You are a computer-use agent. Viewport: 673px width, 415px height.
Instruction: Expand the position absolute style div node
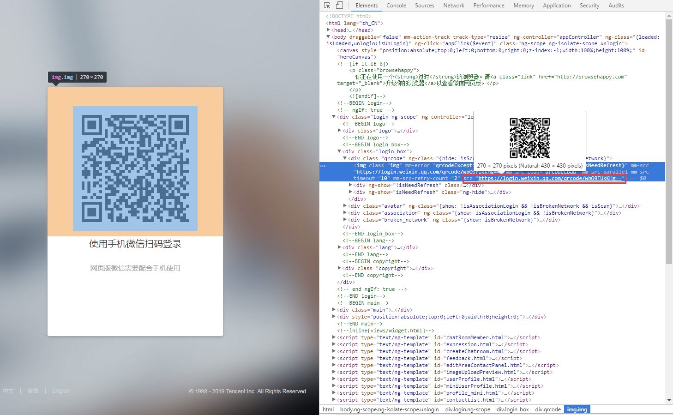(x=334, y=317)
